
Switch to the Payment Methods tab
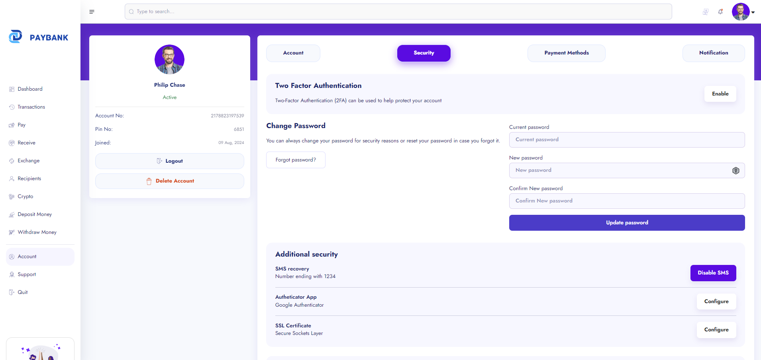click(566, 53)
